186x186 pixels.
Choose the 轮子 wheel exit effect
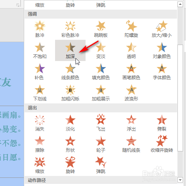[101, 144]
